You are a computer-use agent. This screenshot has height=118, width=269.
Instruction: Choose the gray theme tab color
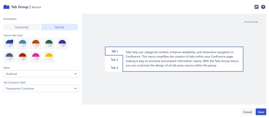(x=9, y=57)
